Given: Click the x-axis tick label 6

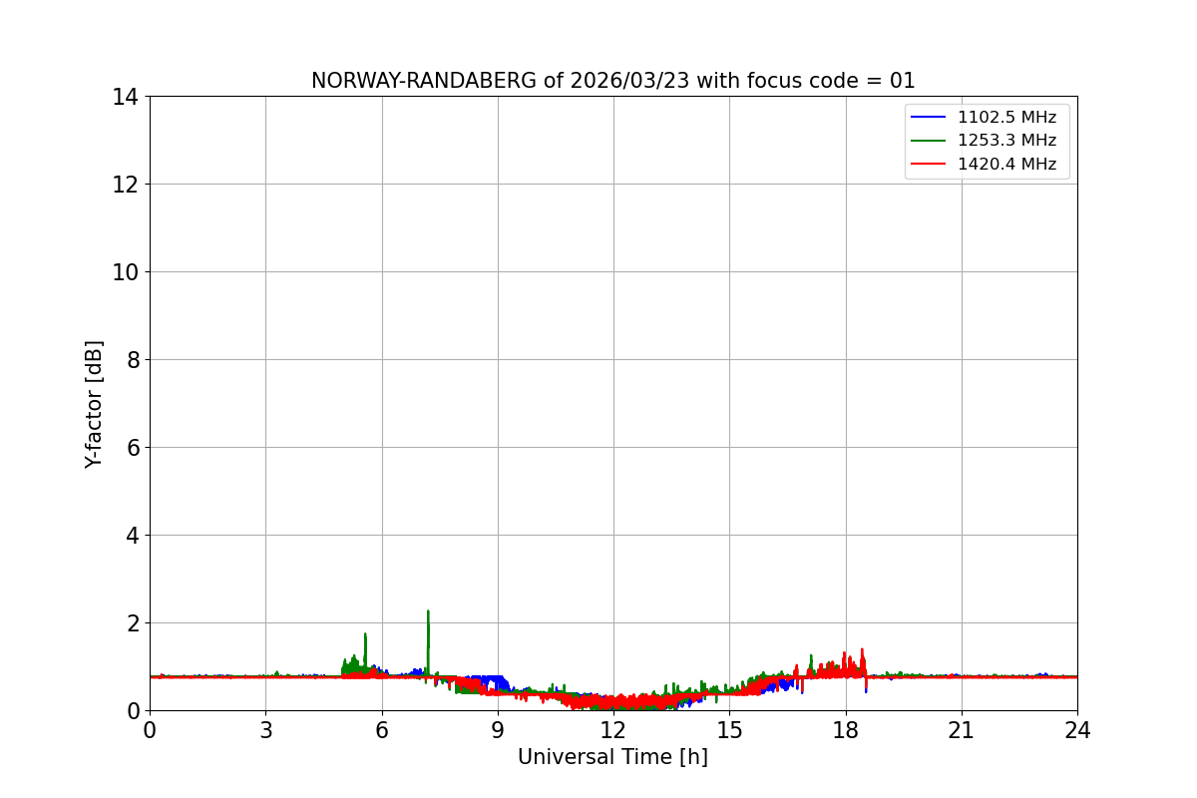Looking at the screenshot, I should (x=382, y=730).
